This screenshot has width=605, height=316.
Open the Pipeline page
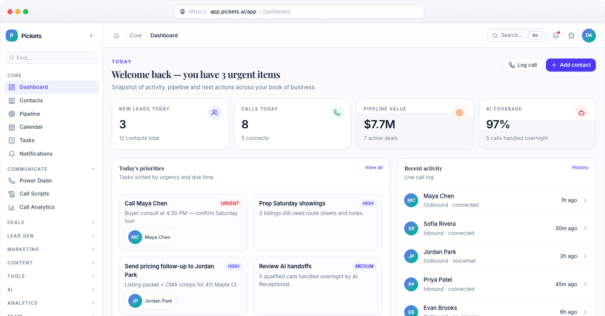[51, 114]
